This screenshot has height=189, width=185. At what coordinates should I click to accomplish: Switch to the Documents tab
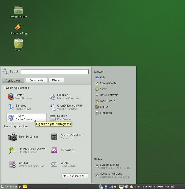tap(36, 80)
